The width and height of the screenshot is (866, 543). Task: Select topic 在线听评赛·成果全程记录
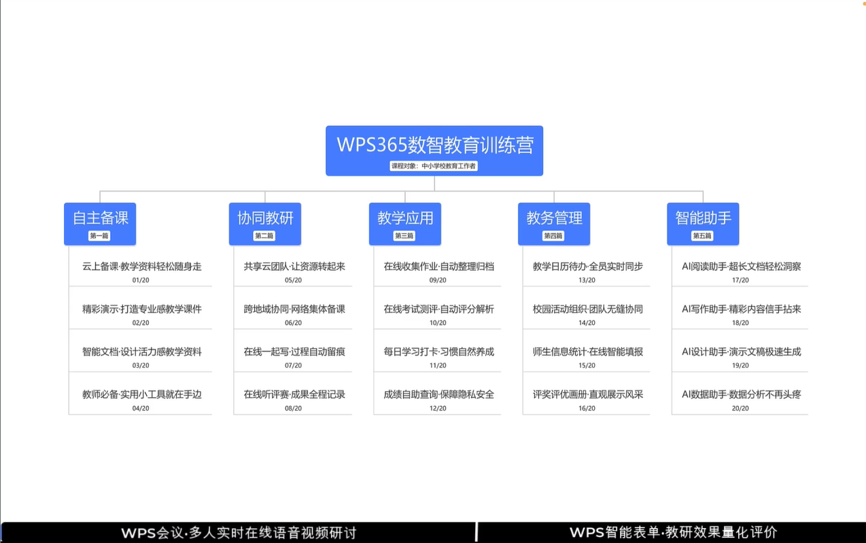click(x=294, y=394)
